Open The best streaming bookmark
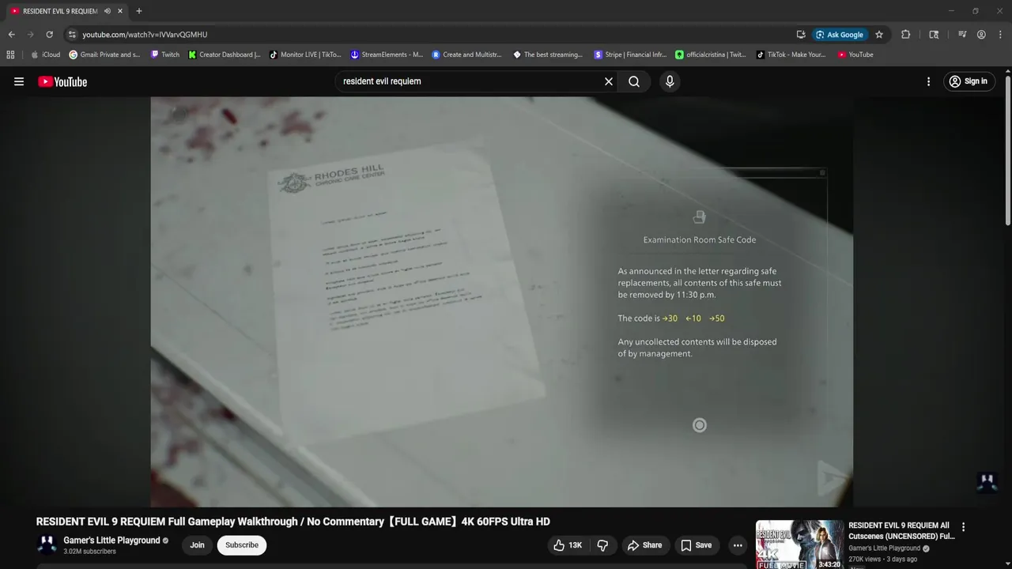Screen dimensions: 1012x569 pyautogui.click(x=548, y=55)
